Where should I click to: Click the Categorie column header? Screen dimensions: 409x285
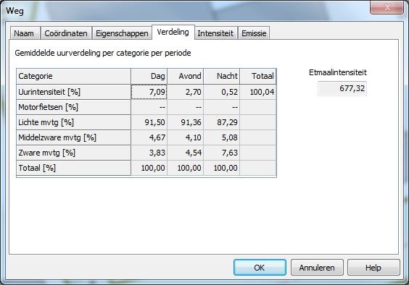pyautogui.click(x=73, y=76)
